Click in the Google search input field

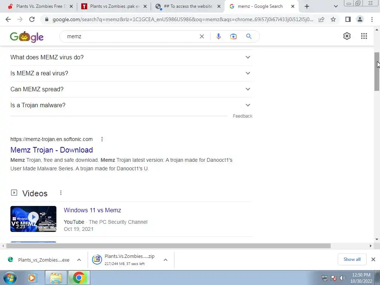click(131, 36)
